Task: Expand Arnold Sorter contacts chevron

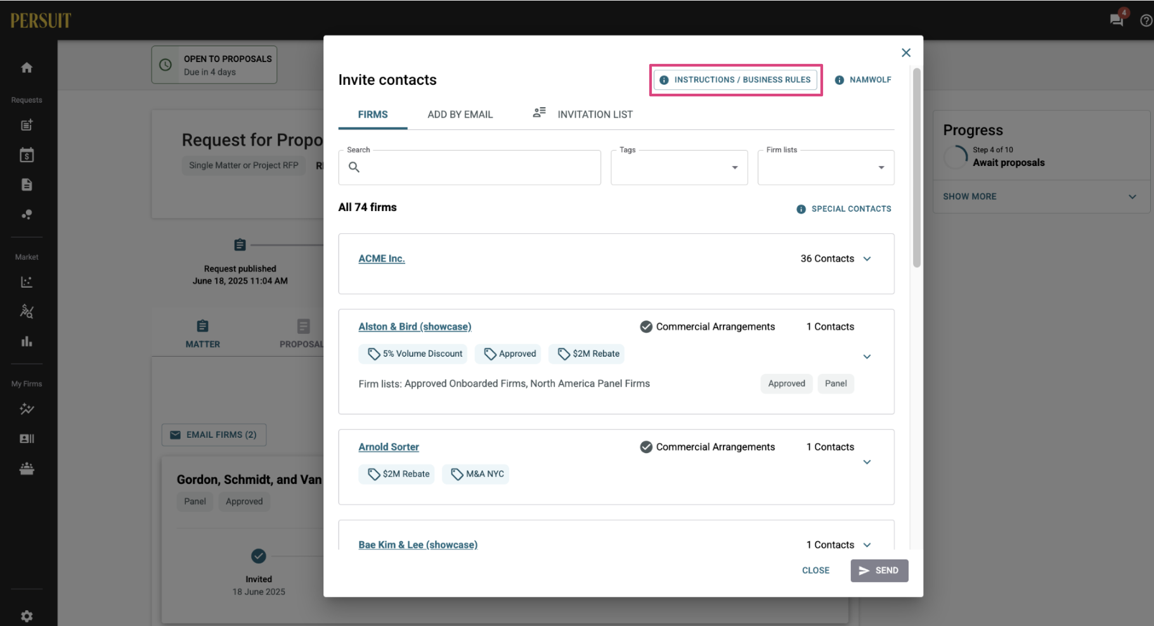Action: (x=867, y=462)
